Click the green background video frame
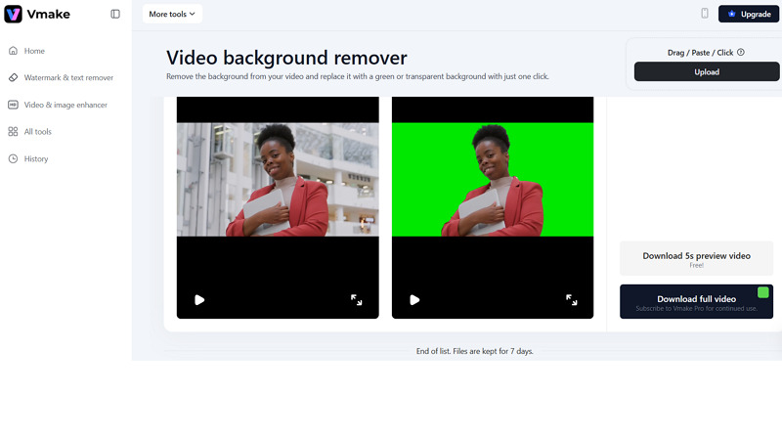The width and height of the screenshot is (782, 438). 493,179
